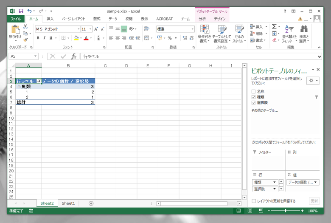Viewport: 331px width, 223px height.
Task: Open the 種類 row field dropdown
Action: tap(275, 182)
